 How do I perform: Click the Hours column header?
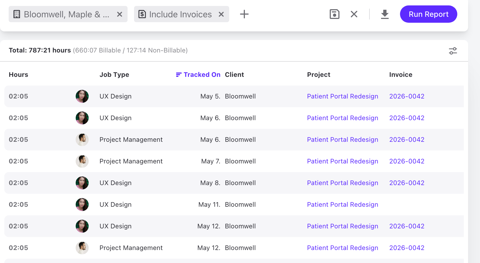point(18,75)
